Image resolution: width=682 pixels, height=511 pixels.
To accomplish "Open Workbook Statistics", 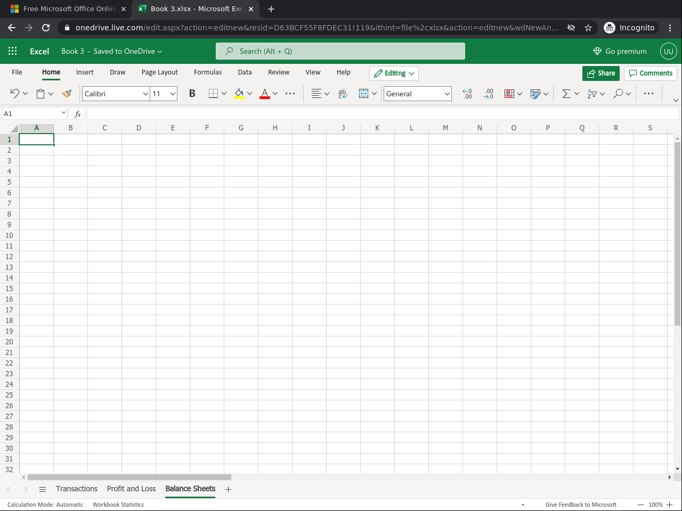I will tap(118, 505).
